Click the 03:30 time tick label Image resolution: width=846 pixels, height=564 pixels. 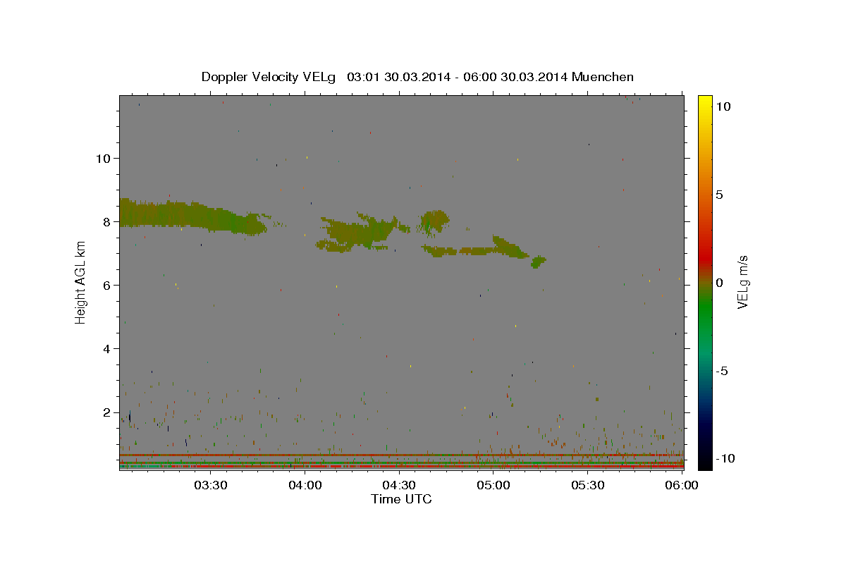(211, 485)
